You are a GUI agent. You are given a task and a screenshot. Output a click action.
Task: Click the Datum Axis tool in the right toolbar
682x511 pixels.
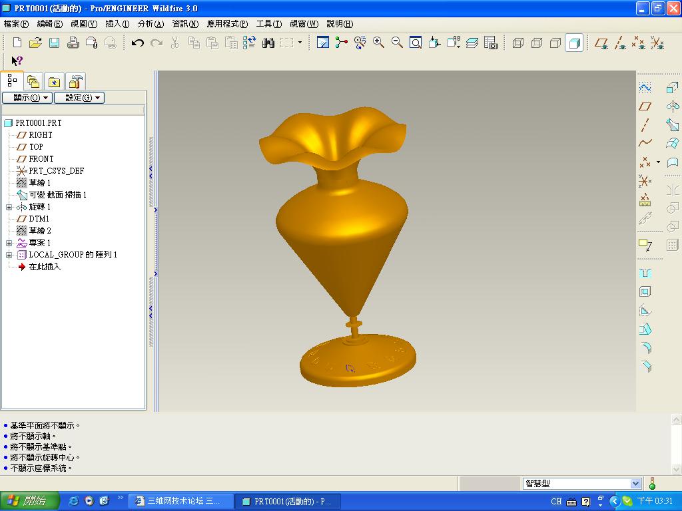pos(645,124)
